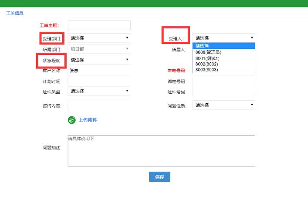Click the 问题描述 text area
The height and width of the screenshot is (197, 308).
(161, 151)
